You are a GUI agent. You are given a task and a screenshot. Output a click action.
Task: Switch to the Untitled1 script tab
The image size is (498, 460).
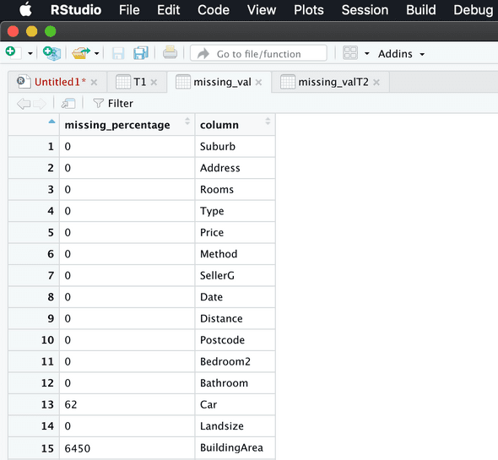[x=60, y=82]
